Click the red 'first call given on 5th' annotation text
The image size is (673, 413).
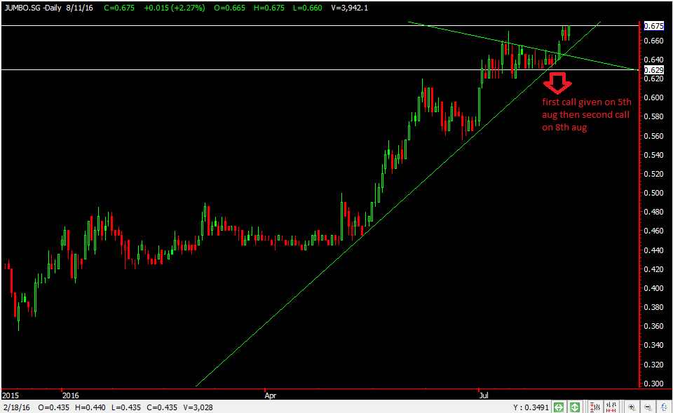(587, 102)
